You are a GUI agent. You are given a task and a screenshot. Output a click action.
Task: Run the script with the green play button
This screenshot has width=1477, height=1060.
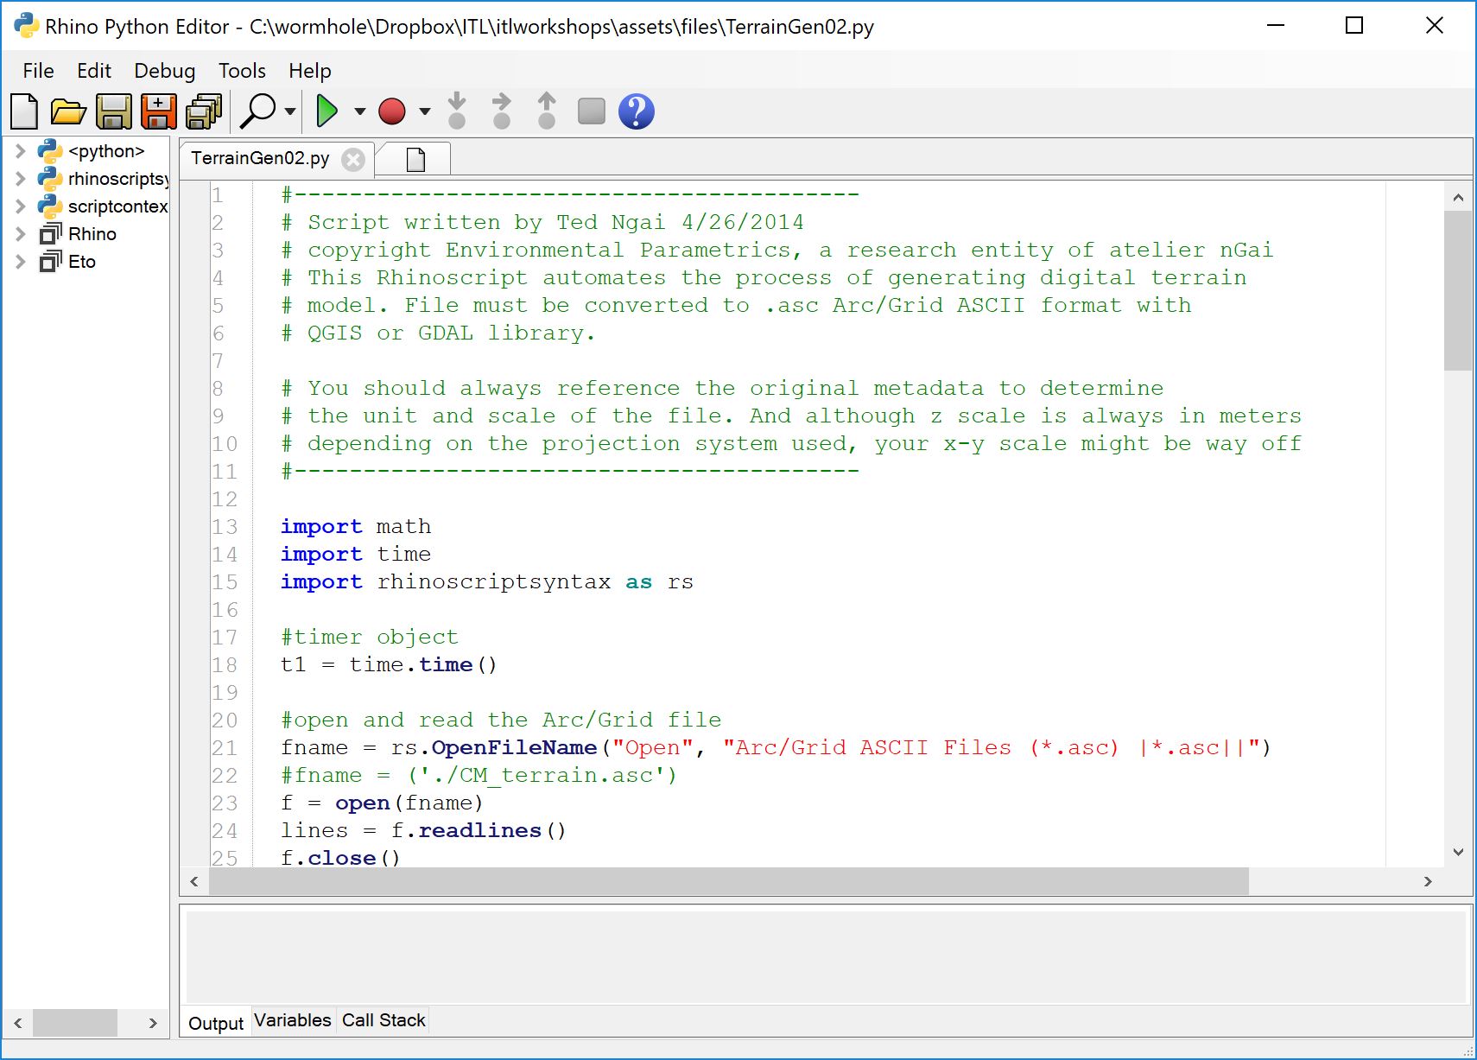tap(327, 111)
